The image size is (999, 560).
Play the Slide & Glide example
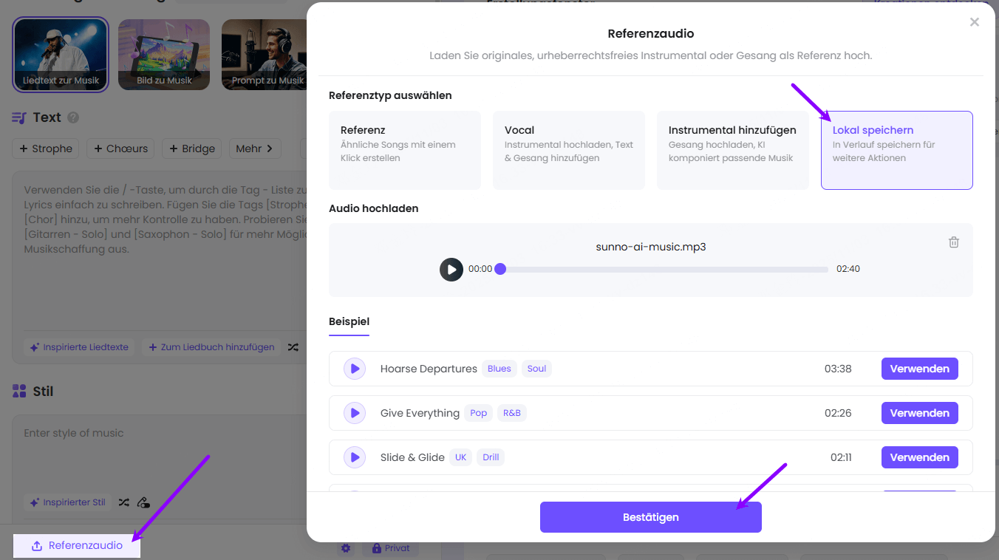355,457
